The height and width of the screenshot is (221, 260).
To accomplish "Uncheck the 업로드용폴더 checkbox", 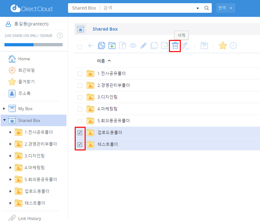I will pyautogui.click(x=80, y=133).
